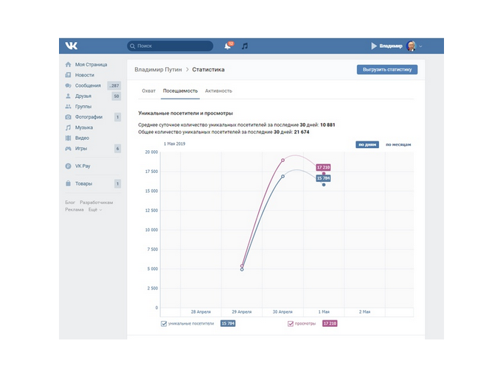The height and width of the screenshot is (377, 503).
Task: Click pink 30 Апреля data point
Action: [x=283, y=161]
